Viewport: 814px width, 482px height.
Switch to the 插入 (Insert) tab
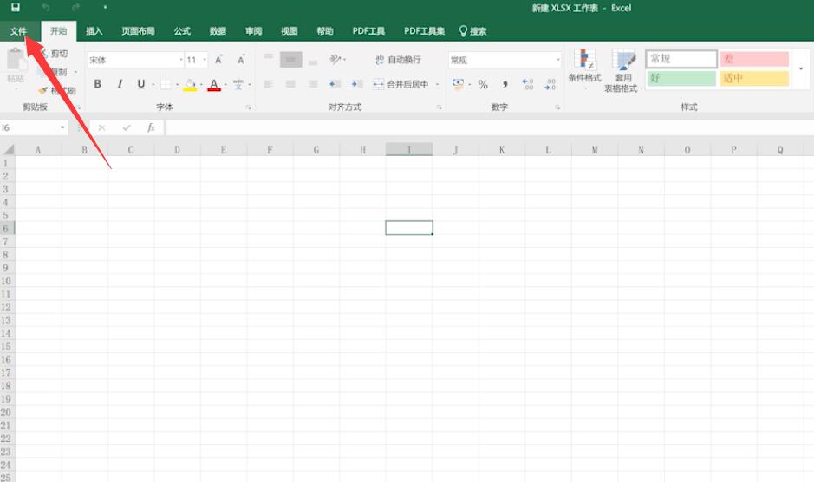(x=94, y=31)
